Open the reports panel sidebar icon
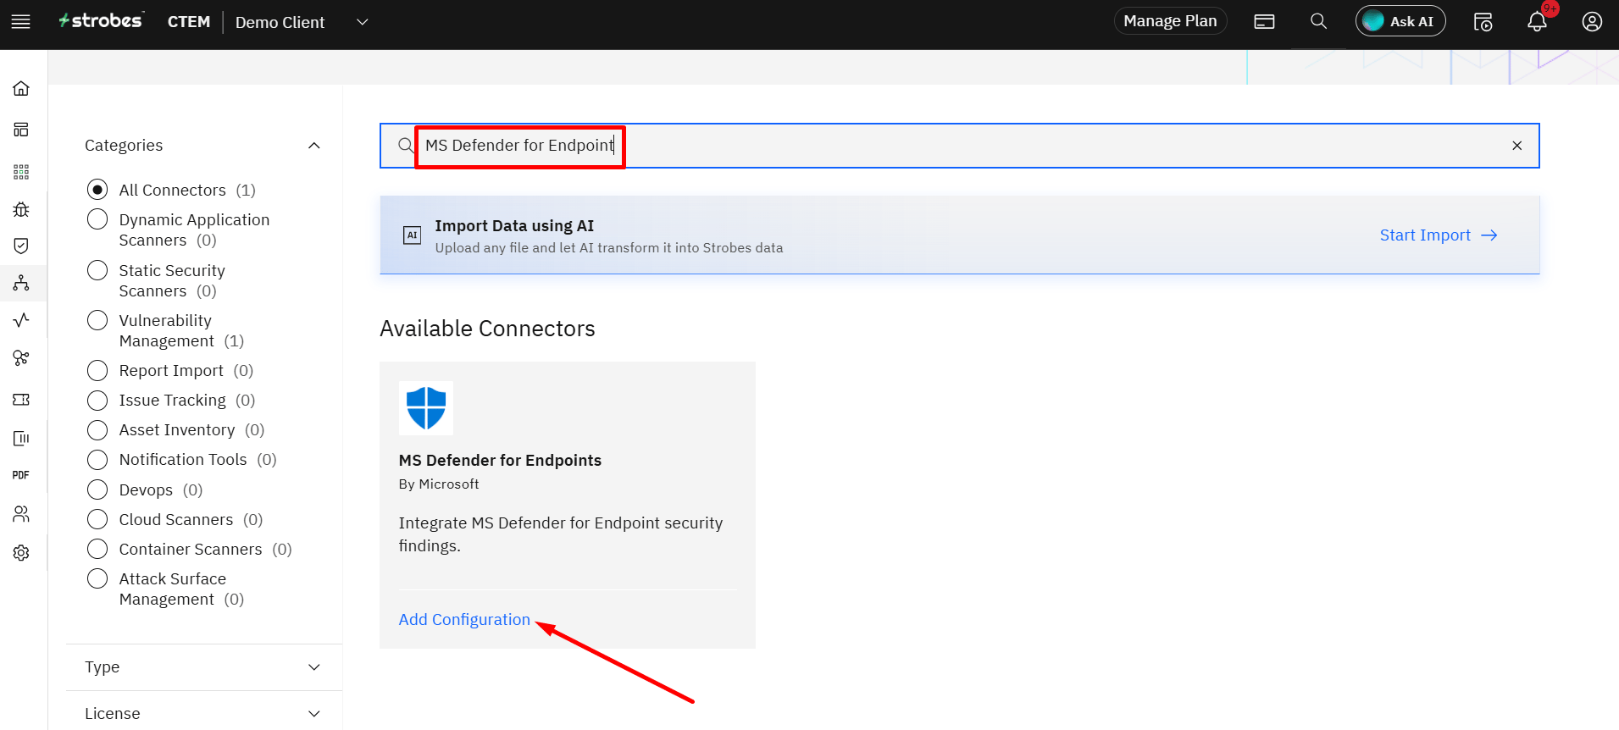This screenshot has width=1619, height=730. [21, 438]
